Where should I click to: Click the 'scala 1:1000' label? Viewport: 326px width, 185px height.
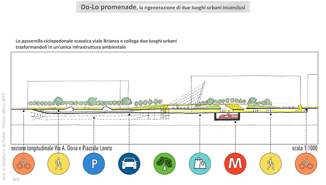click(x=304, y=148)
